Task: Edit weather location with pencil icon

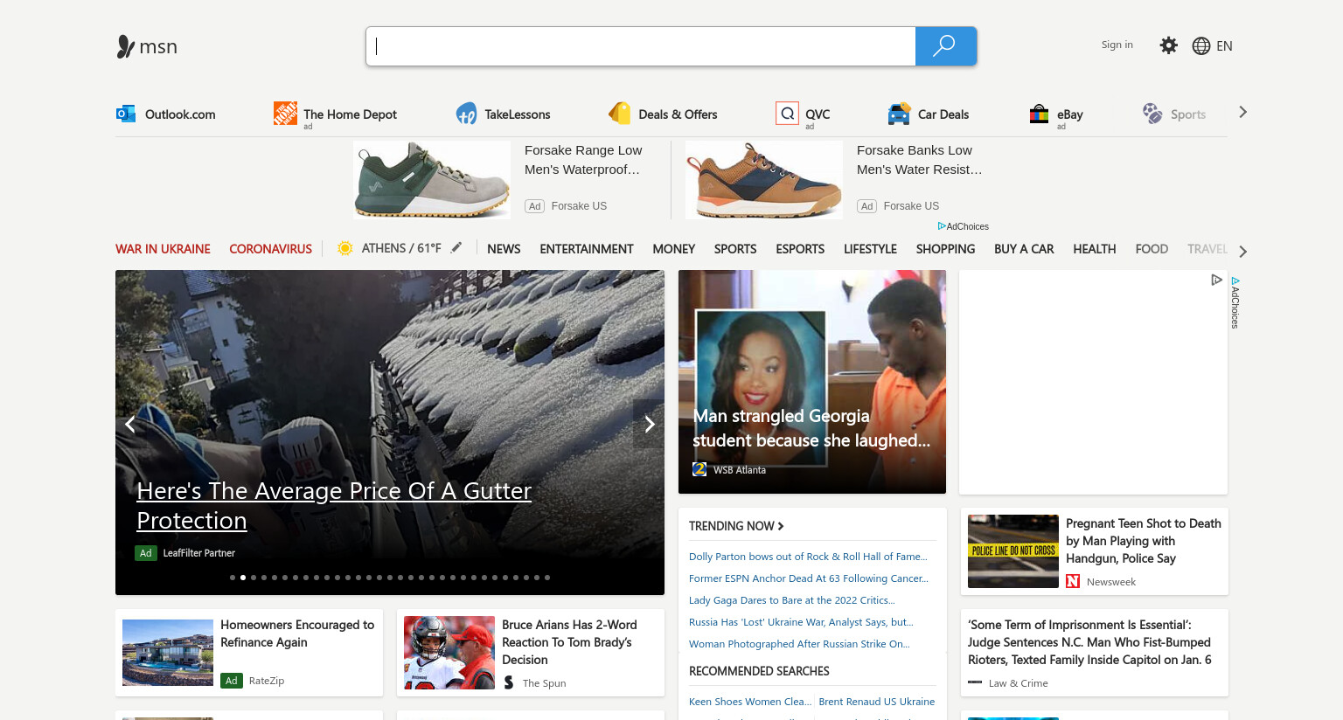Action: coord(456,248)
